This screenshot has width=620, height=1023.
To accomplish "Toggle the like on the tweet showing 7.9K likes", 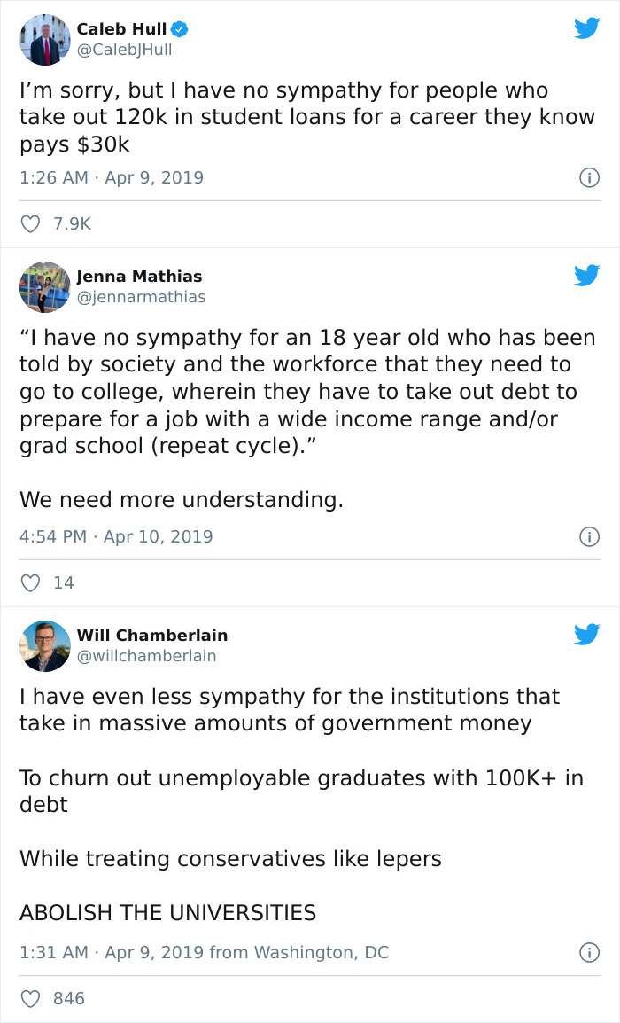I will point(30,223).
